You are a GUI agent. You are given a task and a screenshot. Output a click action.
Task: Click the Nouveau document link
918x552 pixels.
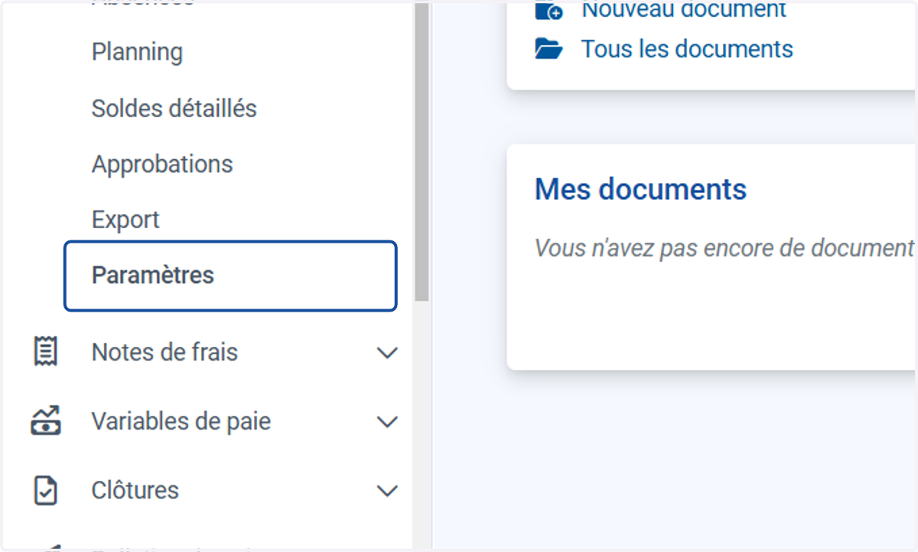pyautogui.click(x=684, y=10)
